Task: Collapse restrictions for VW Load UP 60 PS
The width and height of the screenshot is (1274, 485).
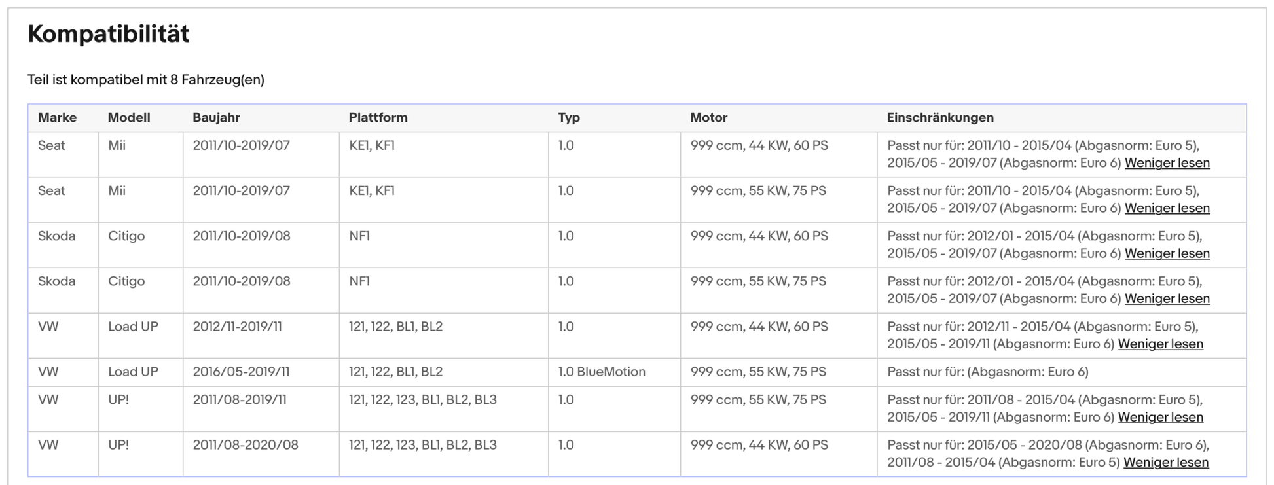Action: [1160, 344]
